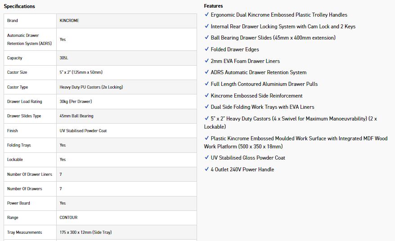Screen dimensions: 395x241
Task: Select the Specifications heading
Action: [x=19, y=6]
